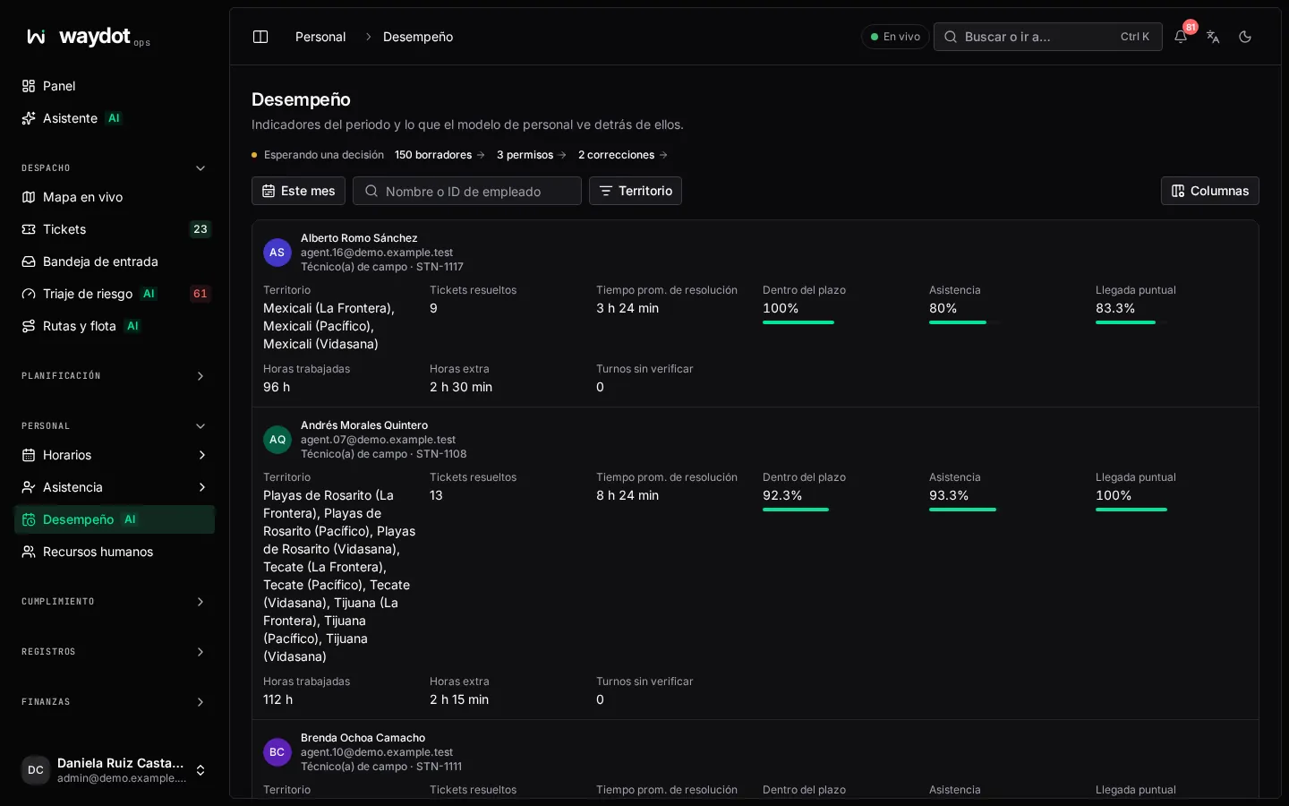Open Mapa en vivo map icon
The width and height of the screenshot is (1289, 806).
(x=29, y=197)
